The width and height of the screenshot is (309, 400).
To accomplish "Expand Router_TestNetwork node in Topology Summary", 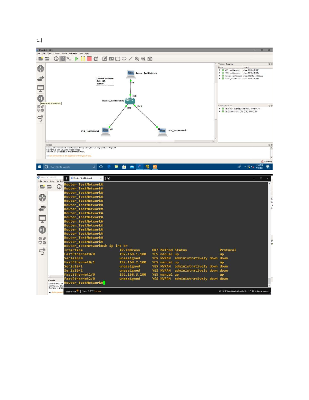I will [x=220, y=76].
